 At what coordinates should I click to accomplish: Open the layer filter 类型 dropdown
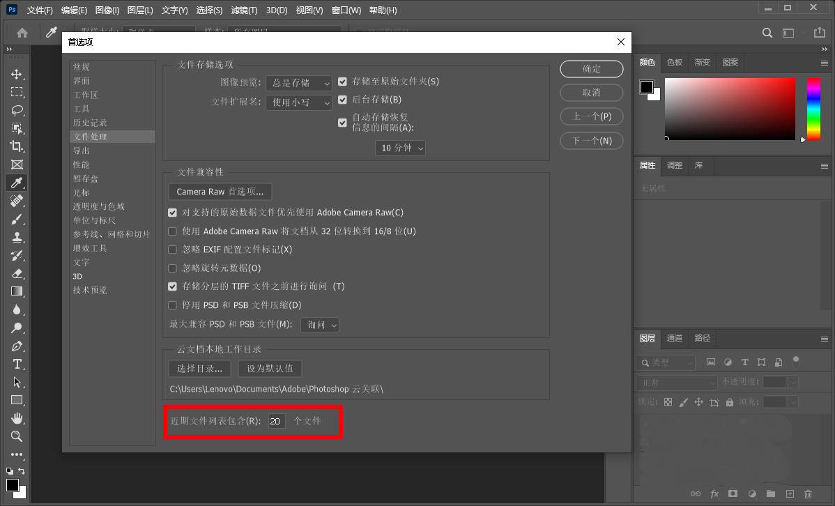pyautogui.click(x=666, y=362)
